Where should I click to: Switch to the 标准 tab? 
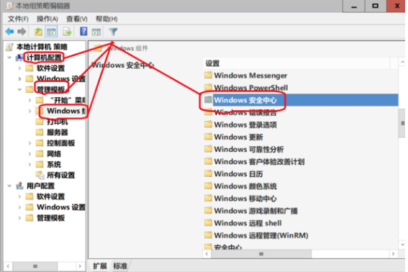120,266
